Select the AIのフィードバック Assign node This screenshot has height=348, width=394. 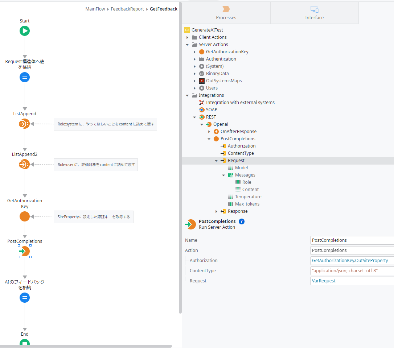(x=24, y=298)
